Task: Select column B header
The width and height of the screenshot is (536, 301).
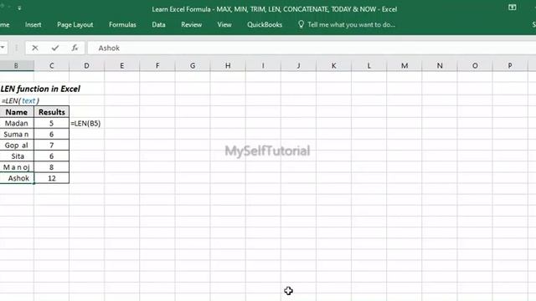Action: 17,65
